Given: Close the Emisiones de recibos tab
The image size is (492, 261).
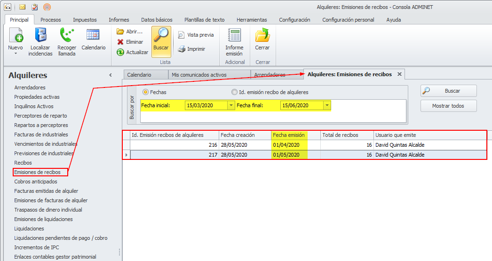Looking at the screenshot, I should 399,74.
